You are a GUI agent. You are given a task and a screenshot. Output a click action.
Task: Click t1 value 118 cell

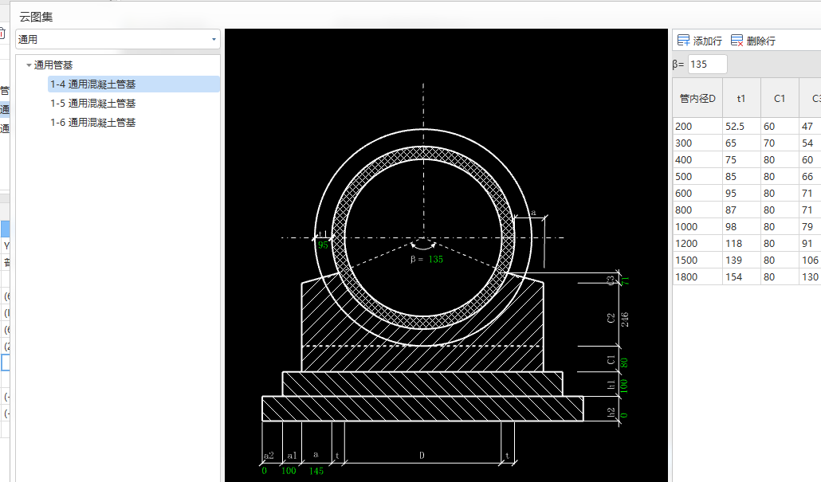pos(741,243)
